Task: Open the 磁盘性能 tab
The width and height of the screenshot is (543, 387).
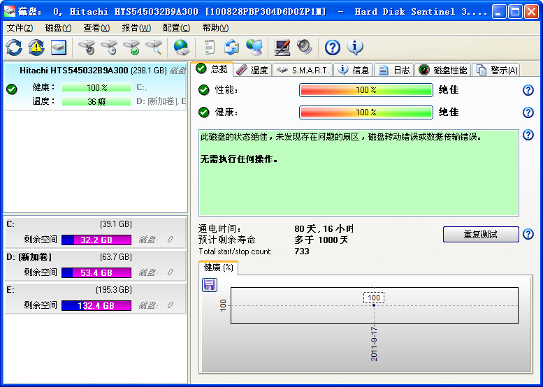Action: (443, 70)
